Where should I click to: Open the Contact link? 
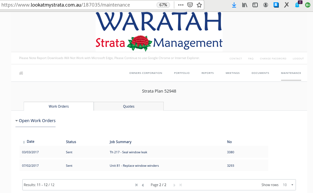coord(235,58)
